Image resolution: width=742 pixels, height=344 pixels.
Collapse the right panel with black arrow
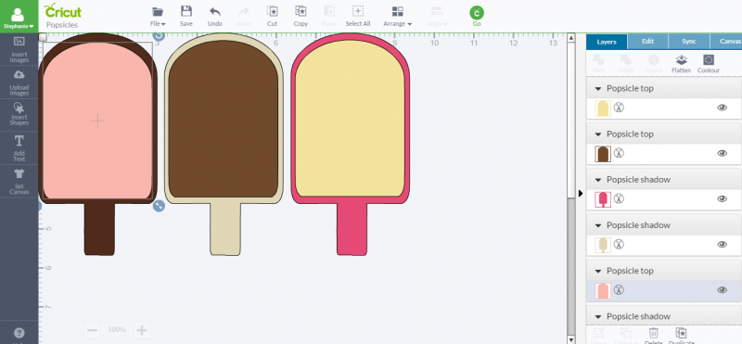pos(582,193)
